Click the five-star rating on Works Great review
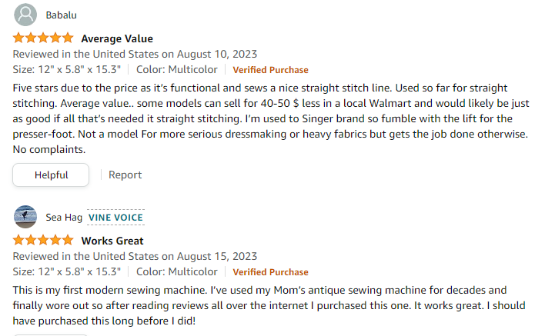Image resolution: width=545 pixels, height=336 pixels. pos(43,240)
